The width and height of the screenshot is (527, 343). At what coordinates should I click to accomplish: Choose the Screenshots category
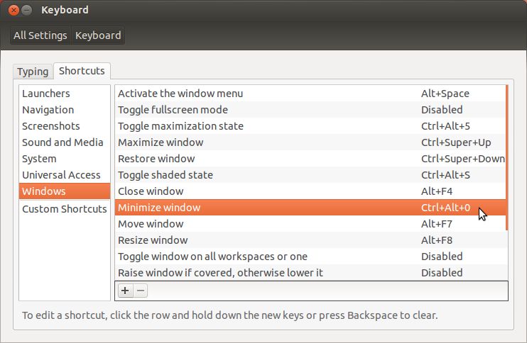pos(65,126)
